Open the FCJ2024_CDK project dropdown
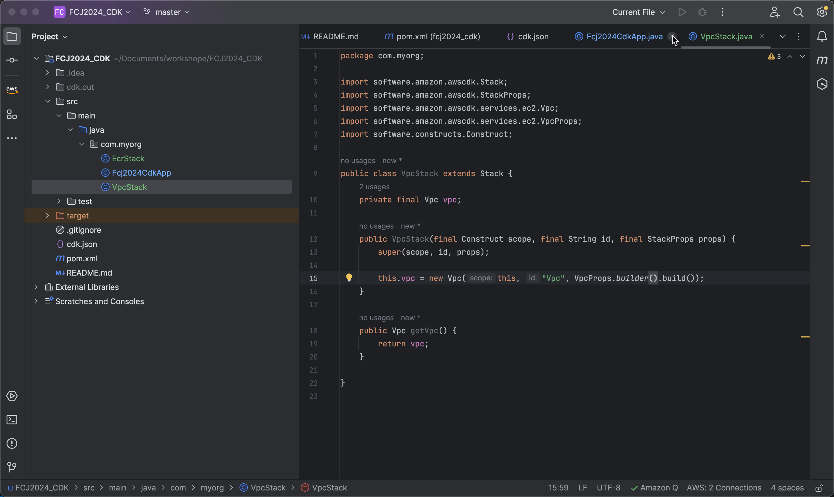Viewport: 834px width, 497px height. [92, 12]
